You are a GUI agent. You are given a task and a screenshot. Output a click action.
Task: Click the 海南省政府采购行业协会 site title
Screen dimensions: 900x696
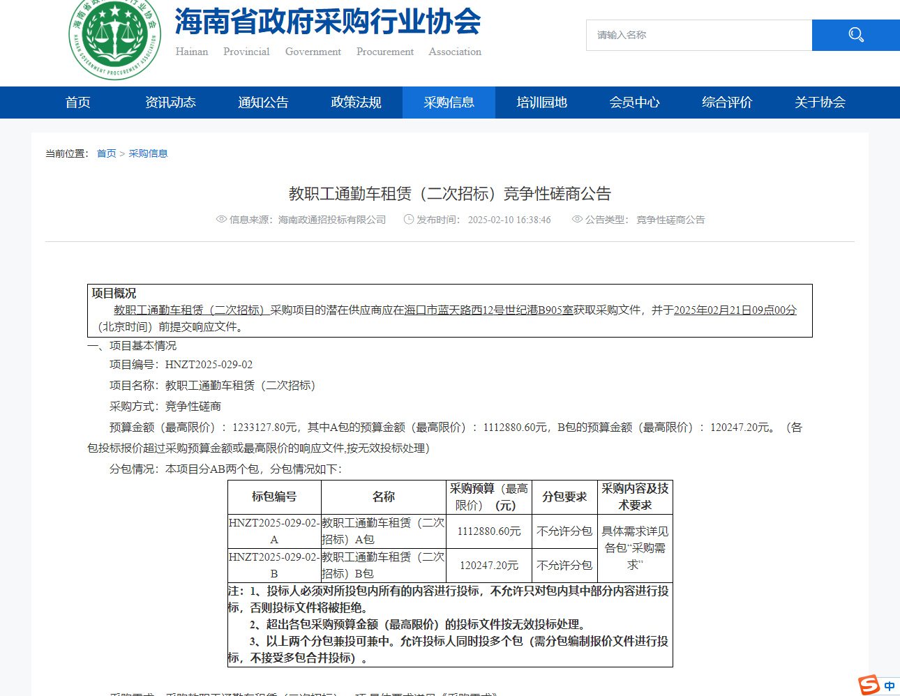pos(328,22)
